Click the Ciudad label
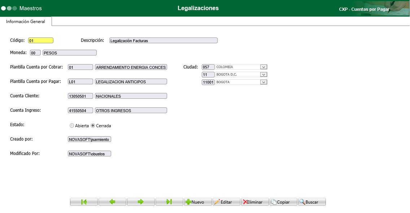The height and width of the screenshot is (213, 410). click(x=191, y=67)
